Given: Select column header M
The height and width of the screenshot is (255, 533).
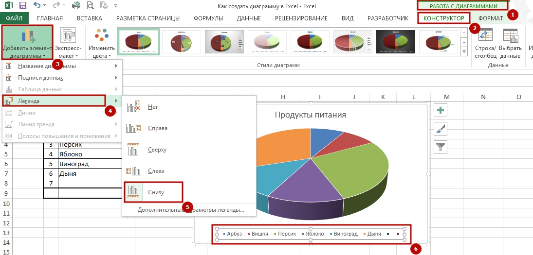Looking at the screenshot, I should point(447,97).
